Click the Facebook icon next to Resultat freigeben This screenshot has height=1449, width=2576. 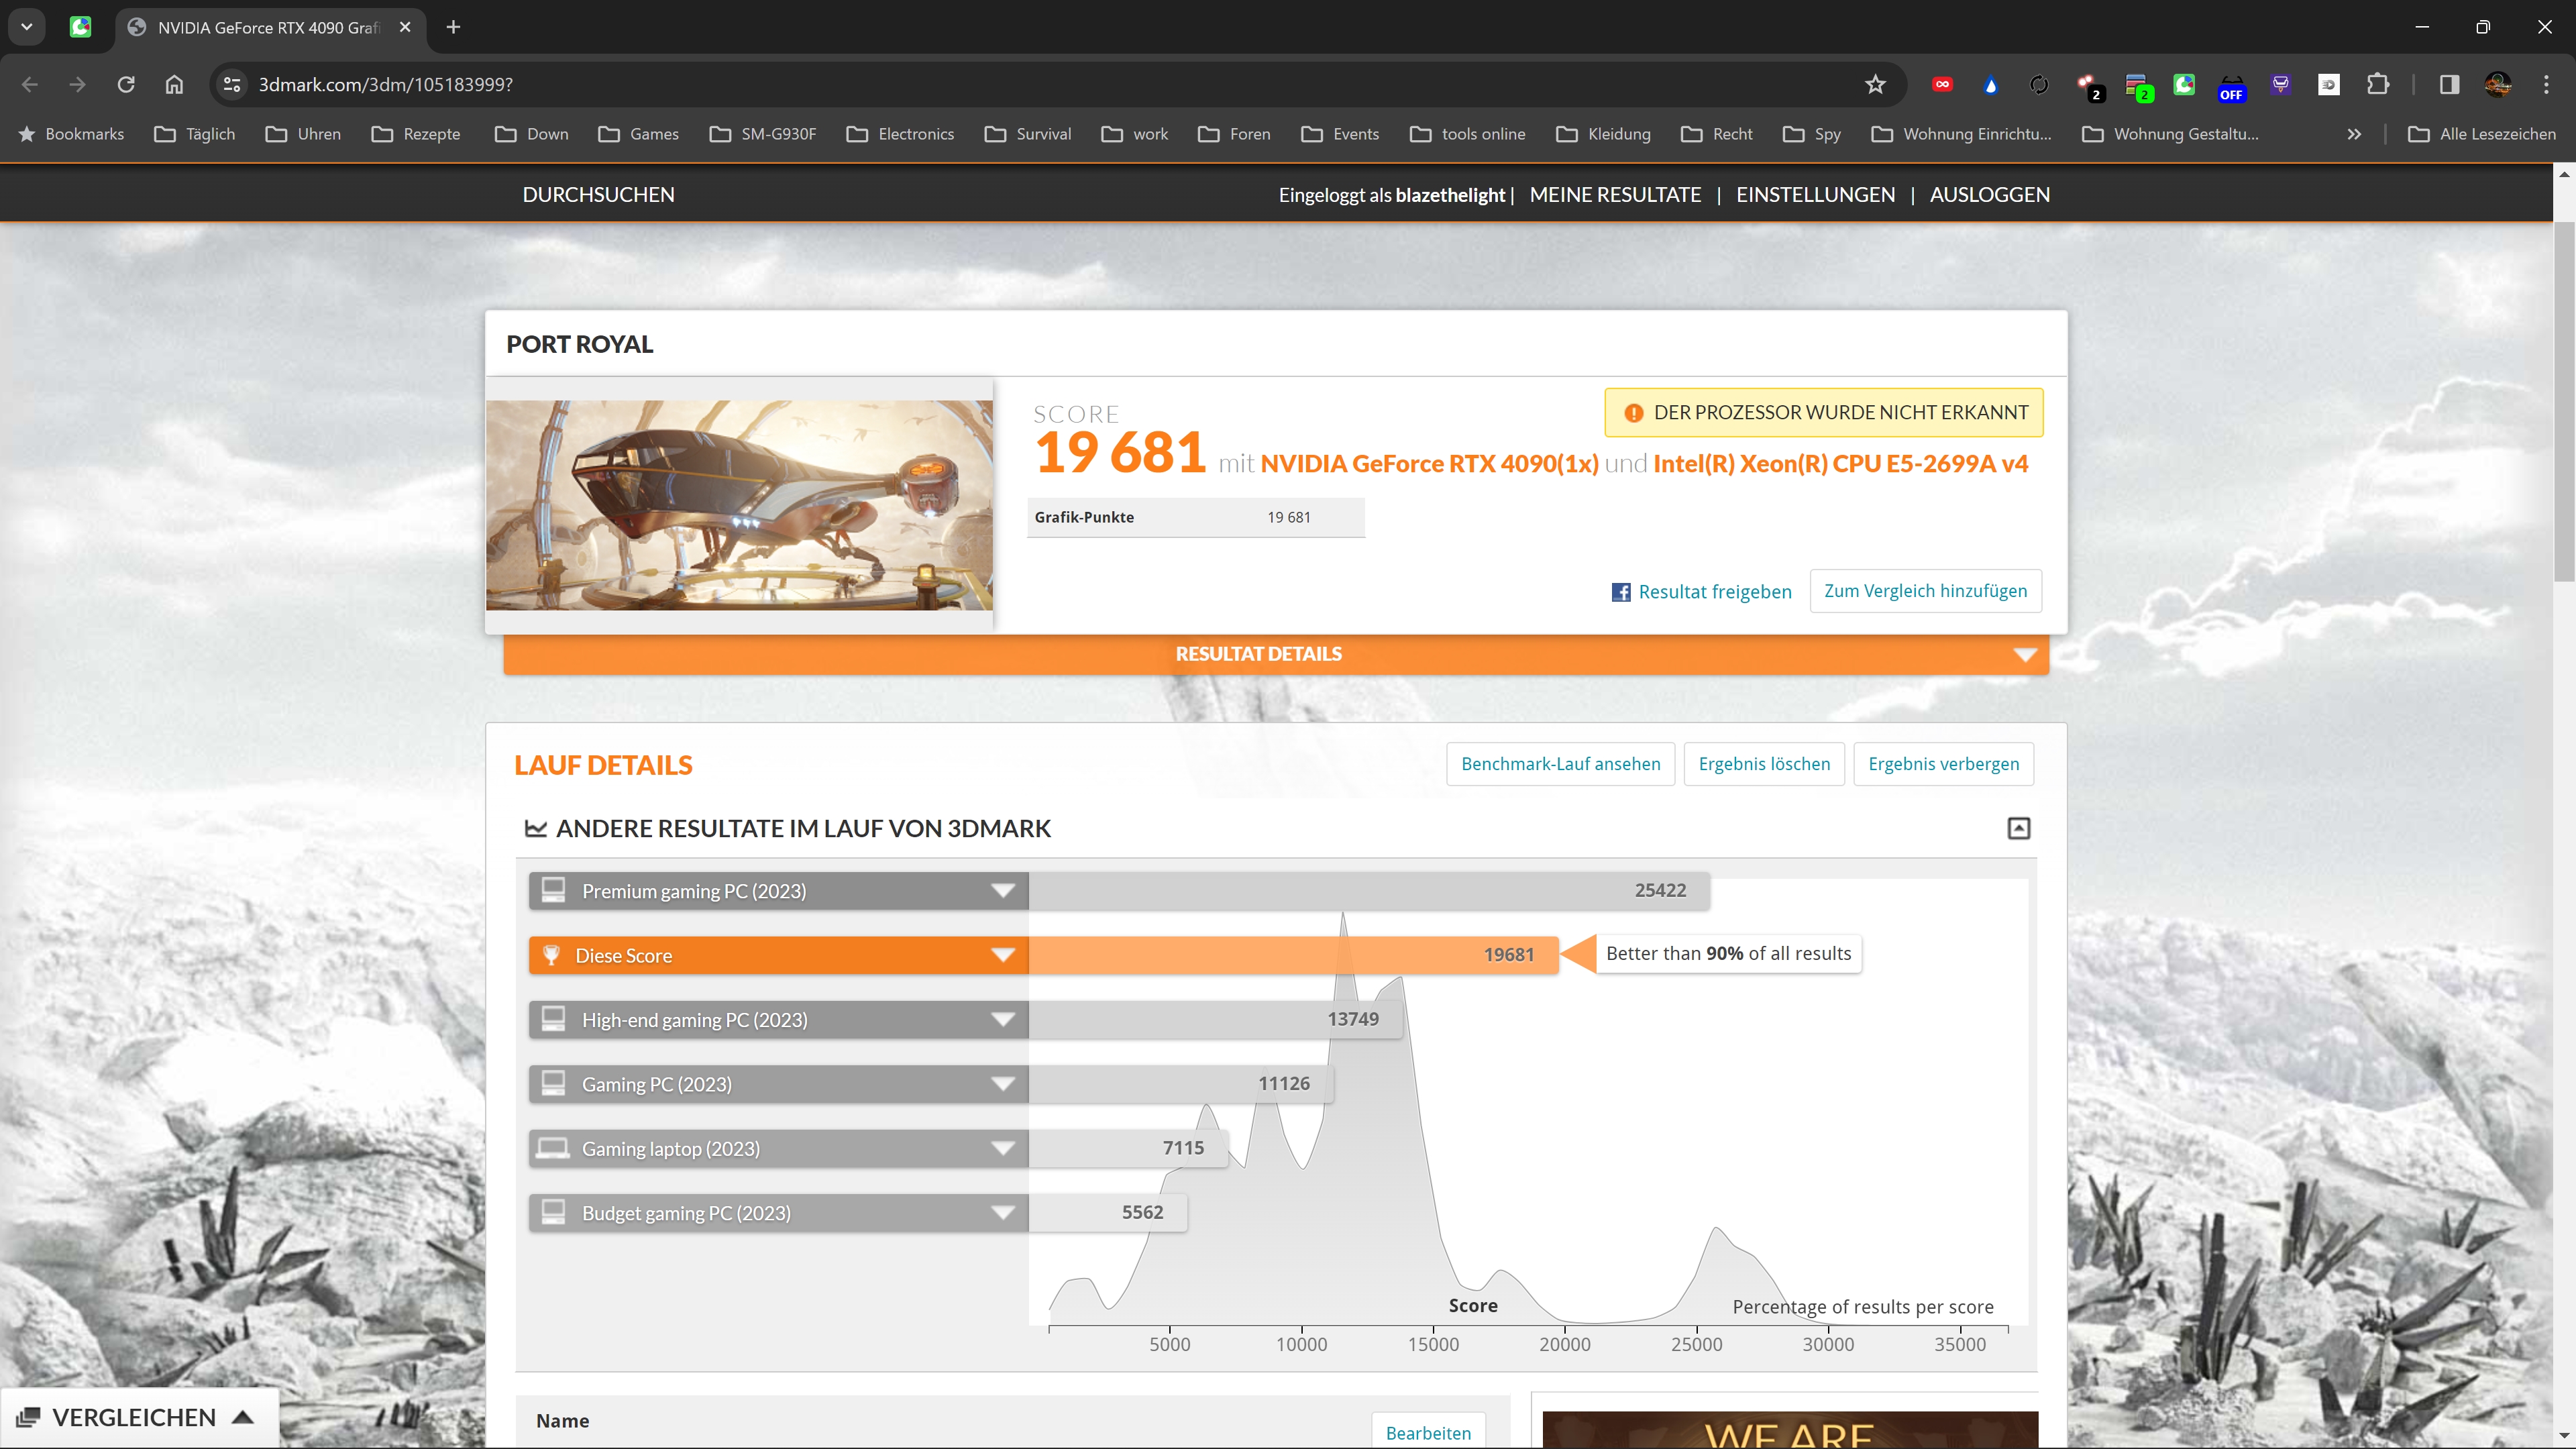[1621, 592]
